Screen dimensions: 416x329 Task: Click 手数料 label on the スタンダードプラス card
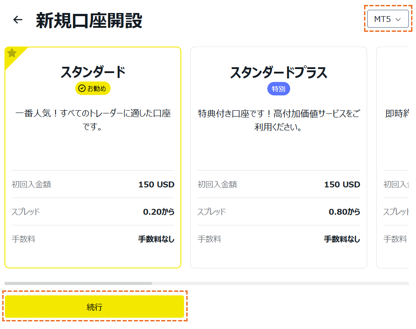click(209, 239)
